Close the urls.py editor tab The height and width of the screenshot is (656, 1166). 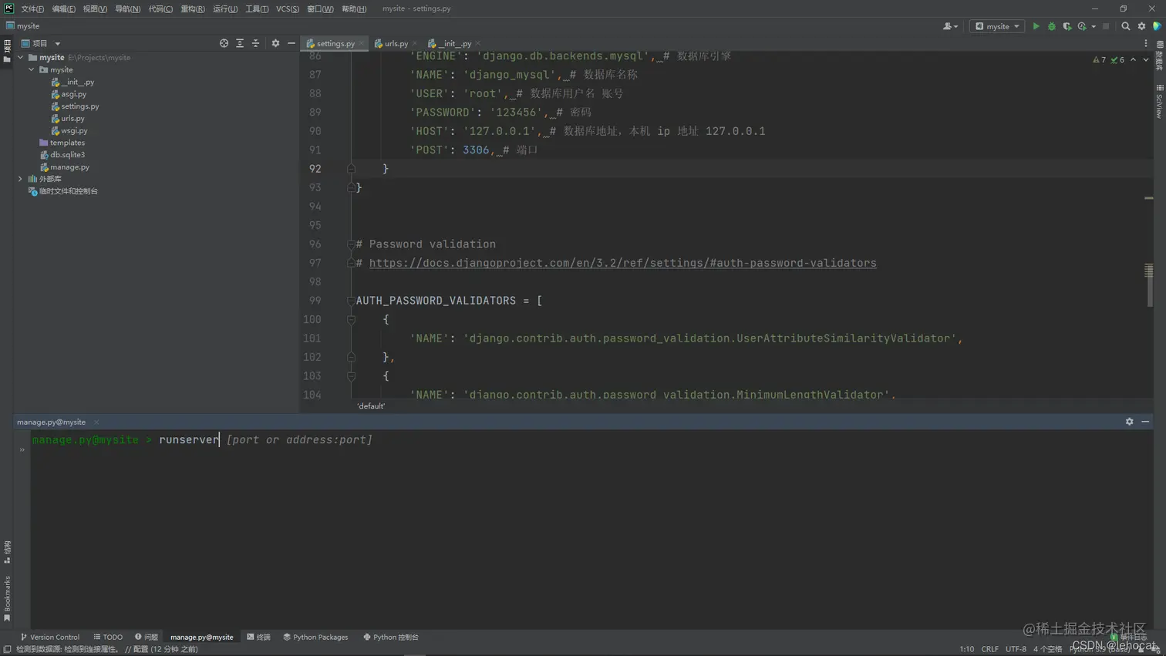pyautogui.click(x=415, y=44)
